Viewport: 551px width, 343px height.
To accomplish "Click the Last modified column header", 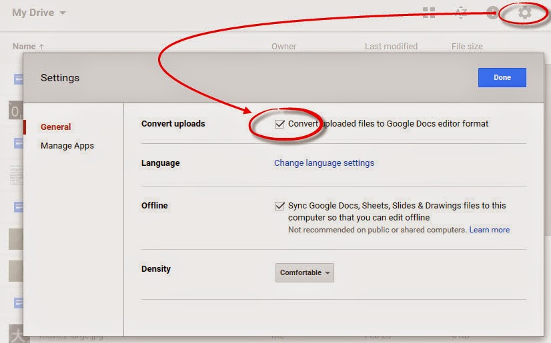I will (391, 47).
